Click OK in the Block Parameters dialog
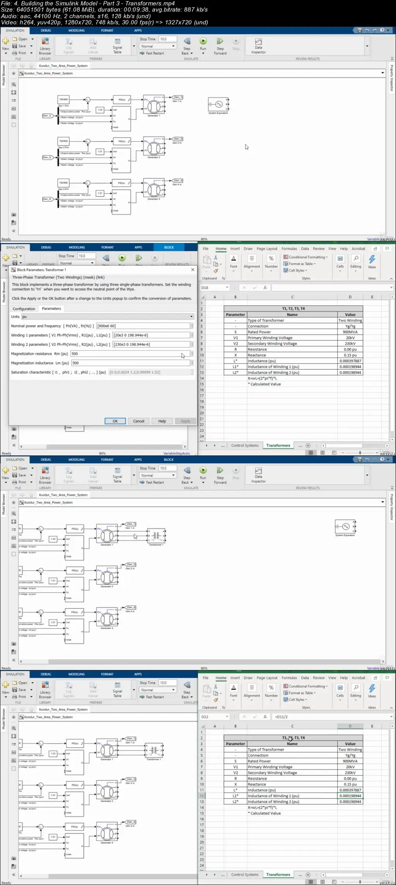Viewport: 396px width, 885px height. 115,421
